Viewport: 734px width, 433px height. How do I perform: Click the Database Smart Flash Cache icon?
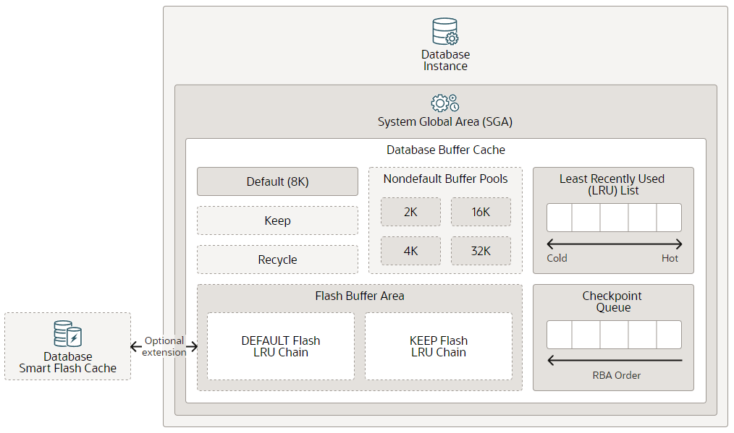(x=68, y=334)
